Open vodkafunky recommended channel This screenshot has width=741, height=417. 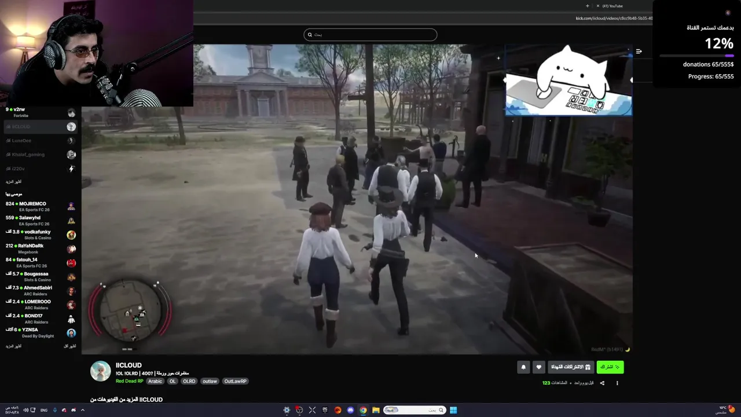[41, 235]
